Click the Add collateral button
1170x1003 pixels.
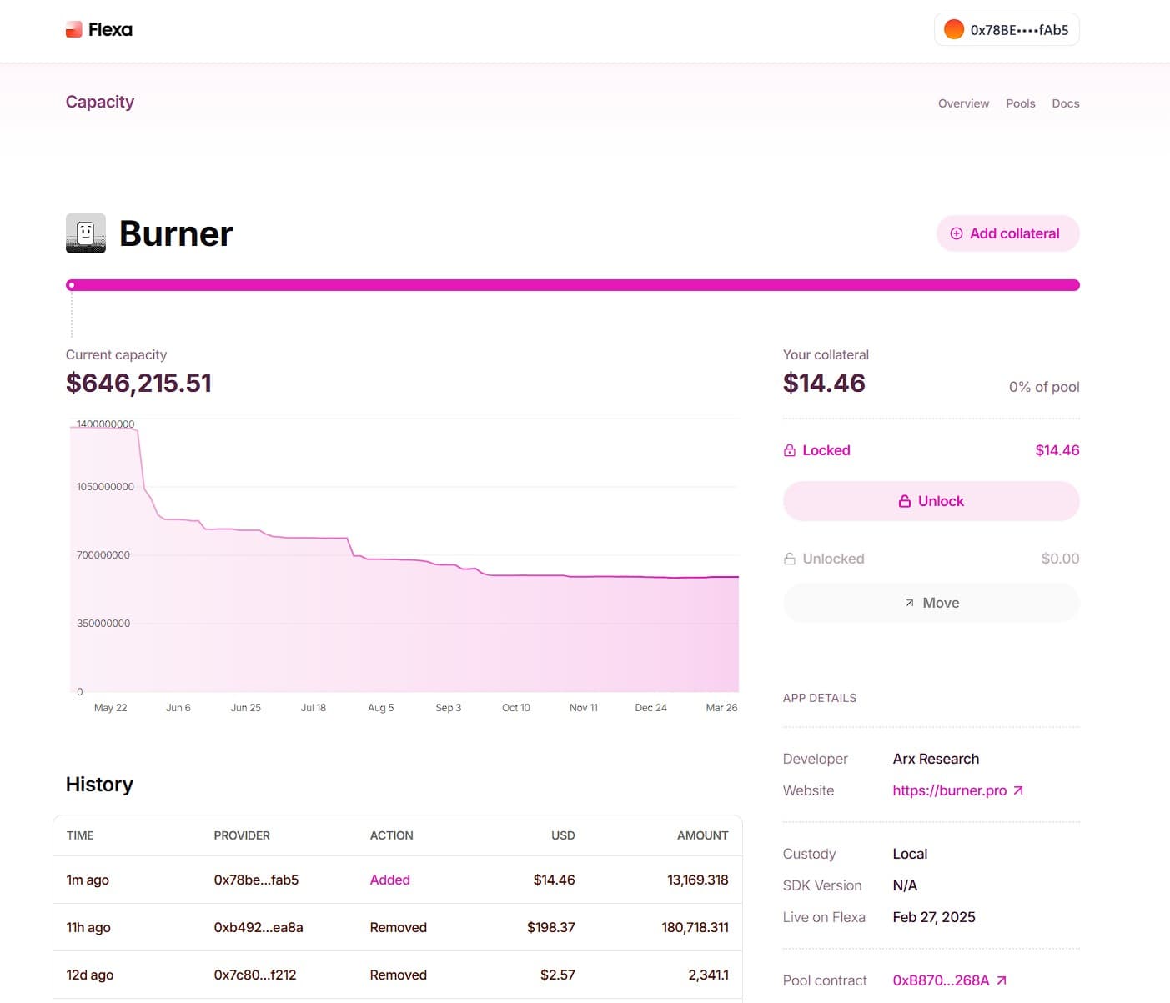pos(1007,233)
